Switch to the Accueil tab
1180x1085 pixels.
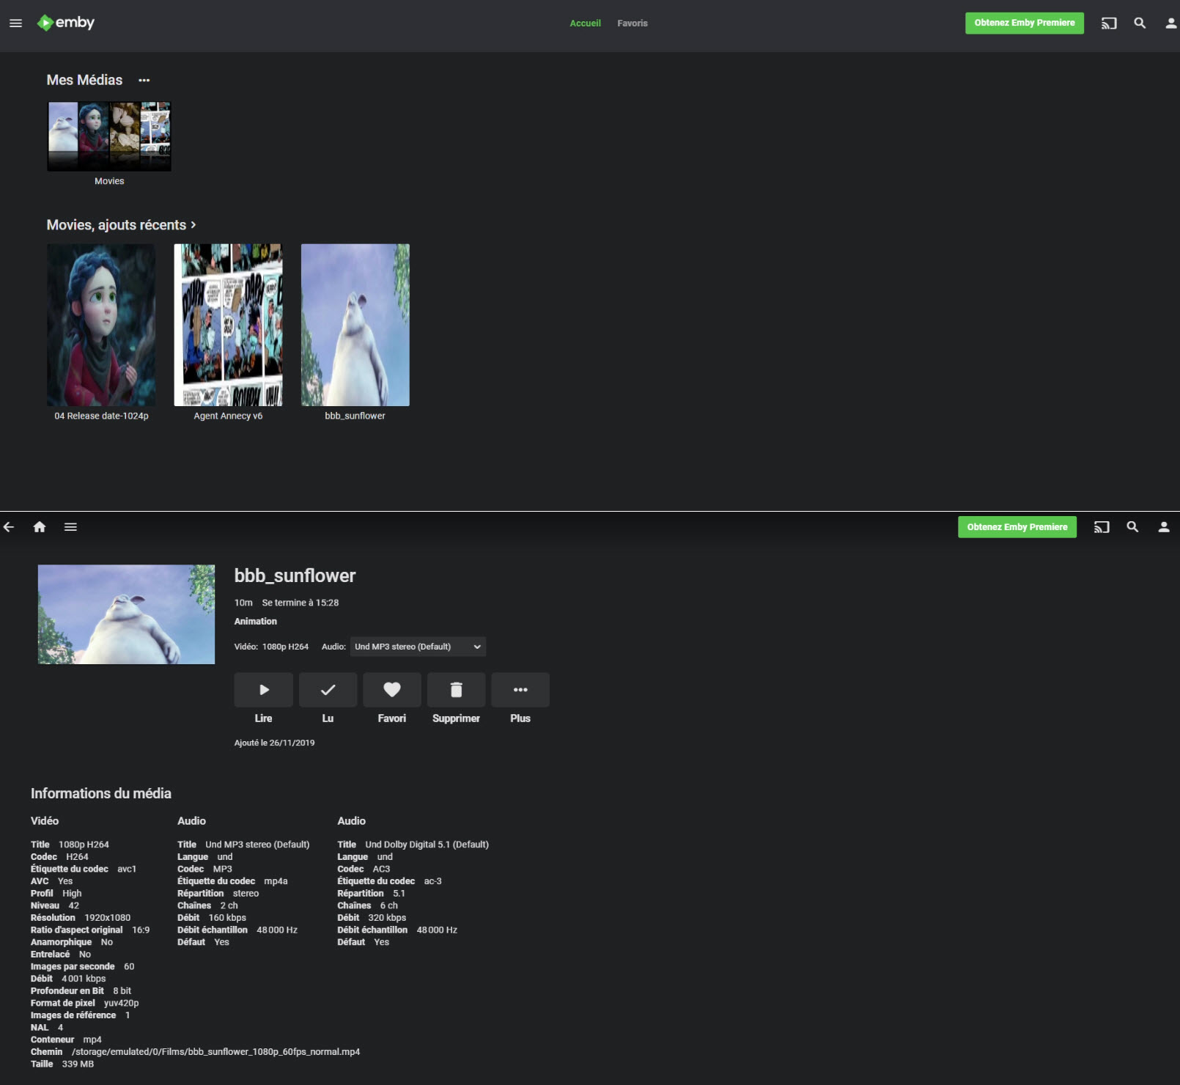click(x=586, y=23)
